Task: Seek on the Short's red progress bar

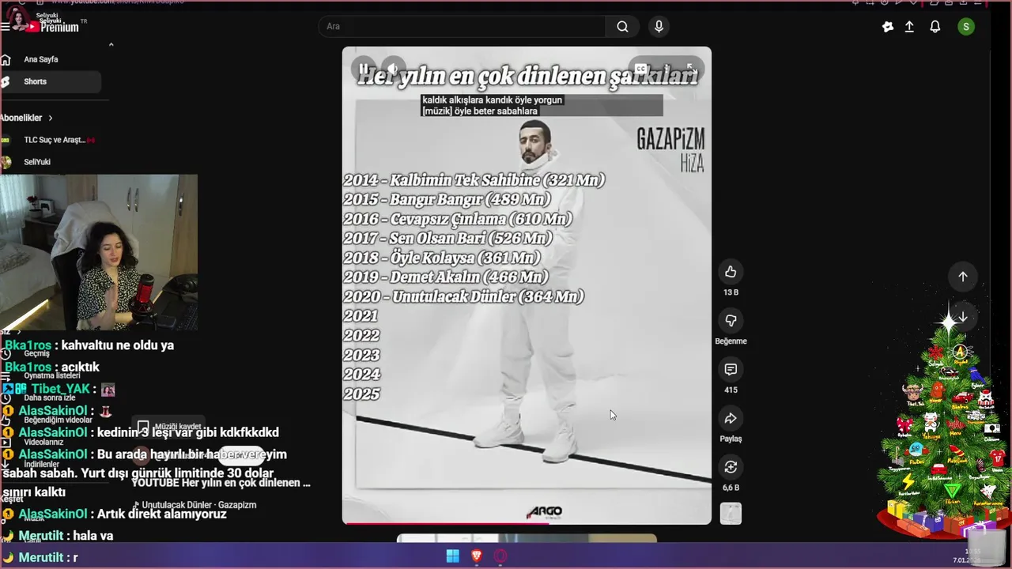Action: pyautogui.click(x=527, y=522)
